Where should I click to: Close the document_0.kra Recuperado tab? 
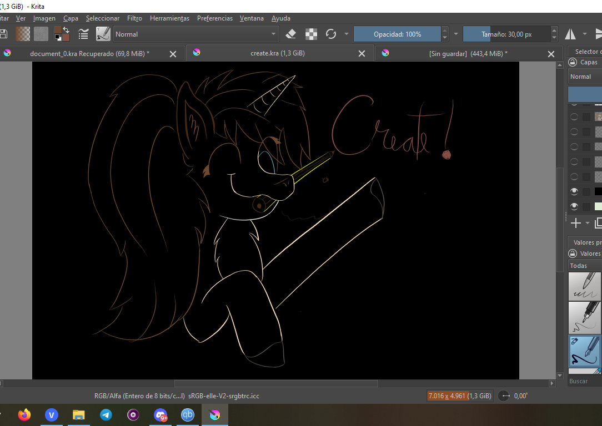click(173, 54)
